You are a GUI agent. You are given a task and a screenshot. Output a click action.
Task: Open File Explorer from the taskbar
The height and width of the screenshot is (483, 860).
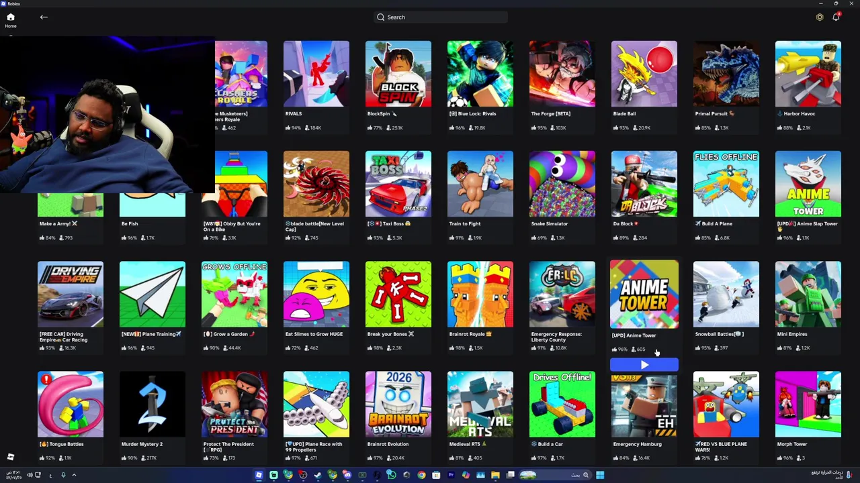click(x=495, y=475)
